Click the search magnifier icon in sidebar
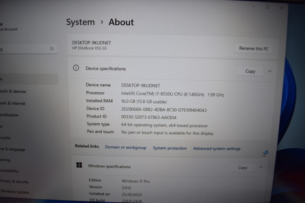This screenshot has width=305, height=203. coord(52,48)
